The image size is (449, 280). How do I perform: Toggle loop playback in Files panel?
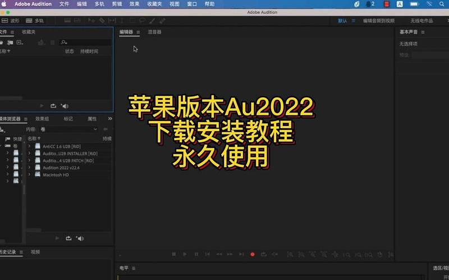pyautogui.click(x=53, y=106)
